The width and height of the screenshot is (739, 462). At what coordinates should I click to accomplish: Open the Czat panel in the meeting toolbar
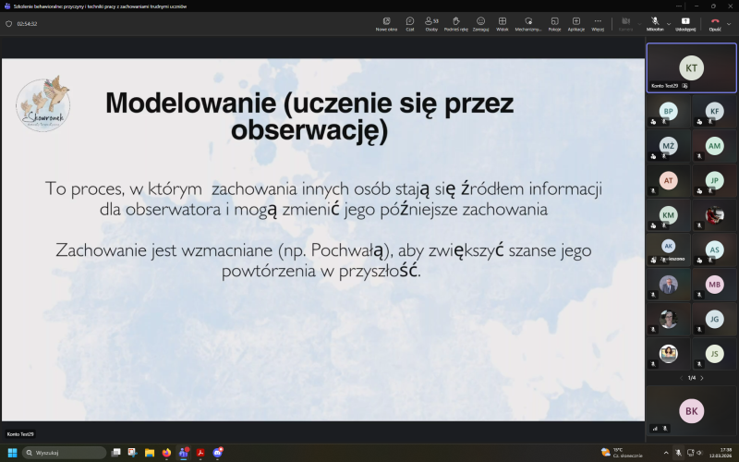tap(410, 22)
